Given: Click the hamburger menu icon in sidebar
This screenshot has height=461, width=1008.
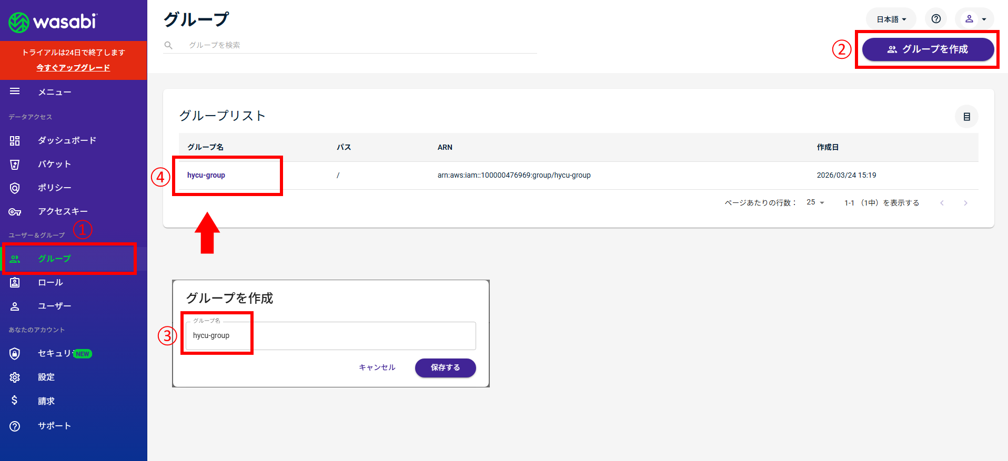Looking at the screenshot, I should pos(15,91).
